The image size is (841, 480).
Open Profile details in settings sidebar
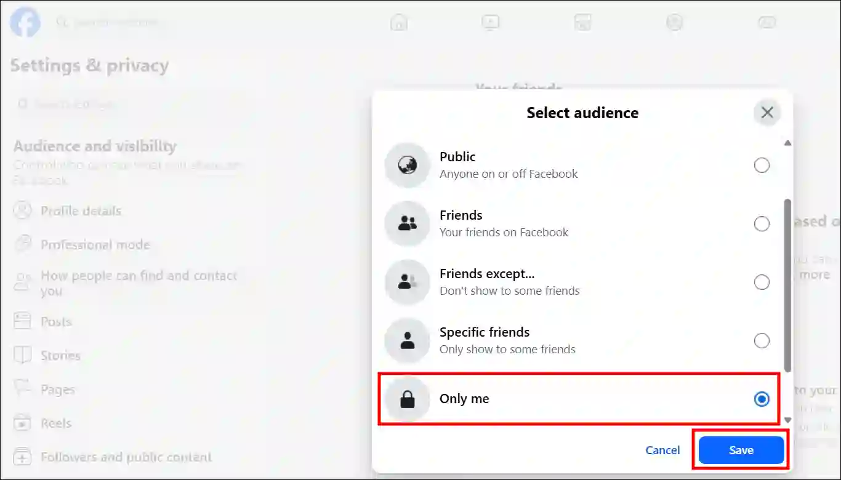81,211
